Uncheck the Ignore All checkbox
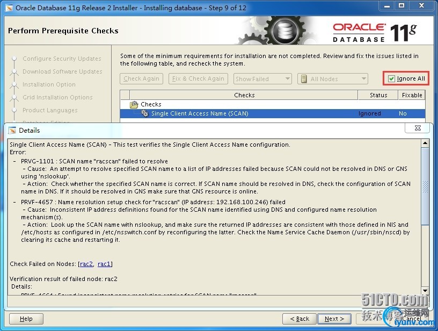The image size is (438, 331). click(x=391, y=79)
